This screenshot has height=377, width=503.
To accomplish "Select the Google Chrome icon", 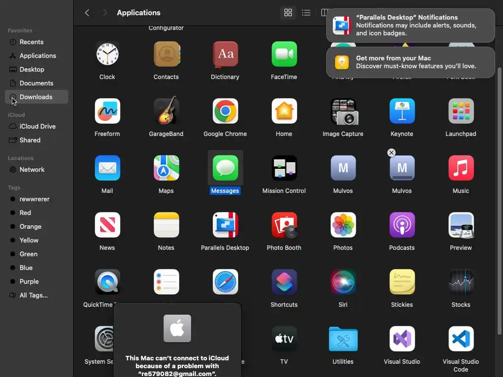I will pos(225,111).
